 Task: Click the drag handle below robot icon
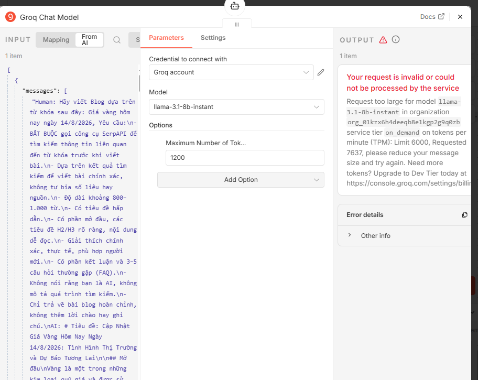point(237,25)
